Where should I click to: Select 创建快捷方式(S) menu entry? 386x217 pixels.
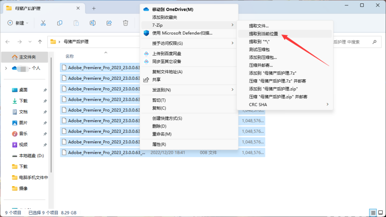point(189,118)
